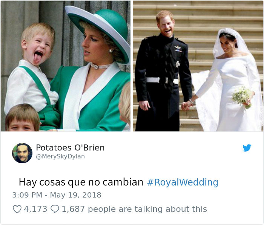Click the Twitter bird logo icon
Screen dimensions: 264x225
coord(247,148)
